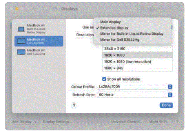This screenshot has height=131, width=186.
Task: Select MacBook Air Built-in Liquid Retina Display
Action: 39,29
